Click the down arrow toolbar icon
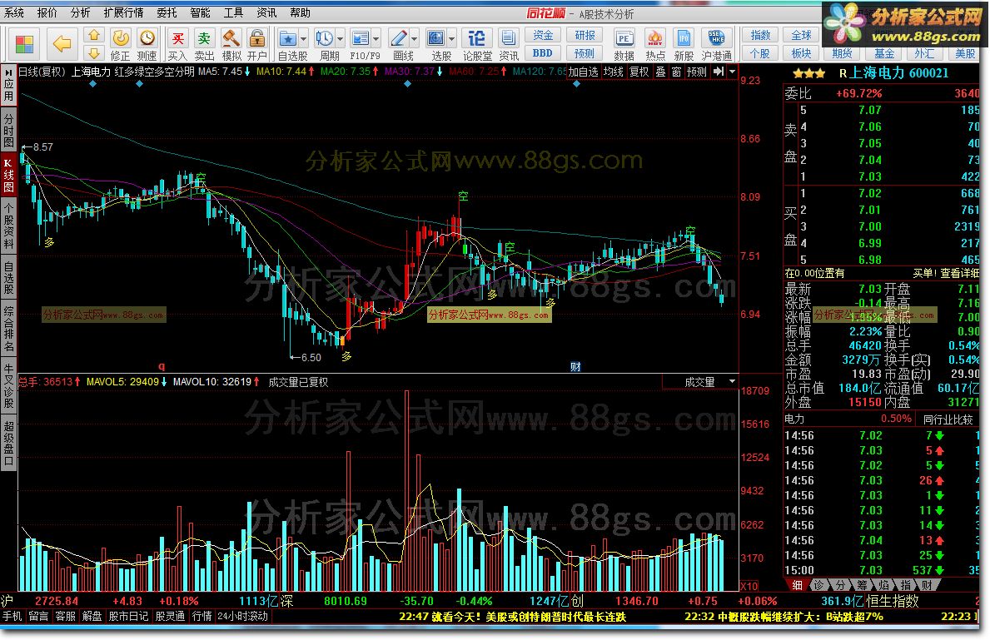The image size is (990, 640). tap(94, 53)
